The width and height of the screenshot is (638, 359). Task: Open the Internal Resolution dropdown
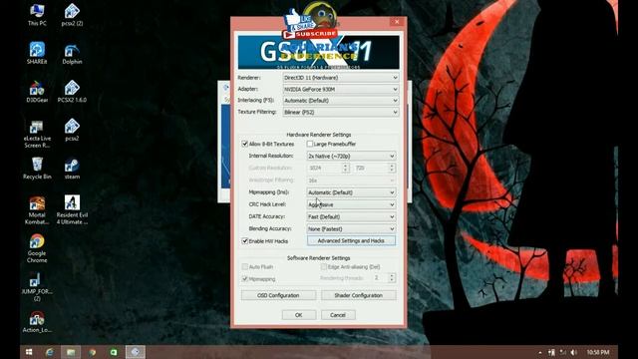tap(351, 156)
